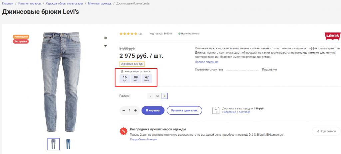341x154 pixels.
Task: Click the Джинсовые брюки Levi's page title
Action: click(x=40, y=12)
